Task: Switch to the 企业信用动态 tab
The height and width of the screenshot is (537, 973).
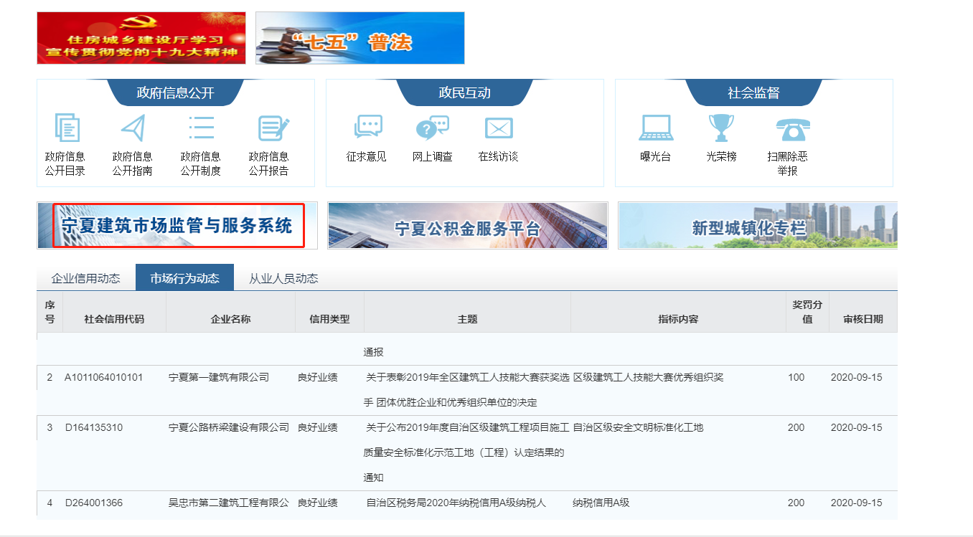Action: (x=86, y=278)
